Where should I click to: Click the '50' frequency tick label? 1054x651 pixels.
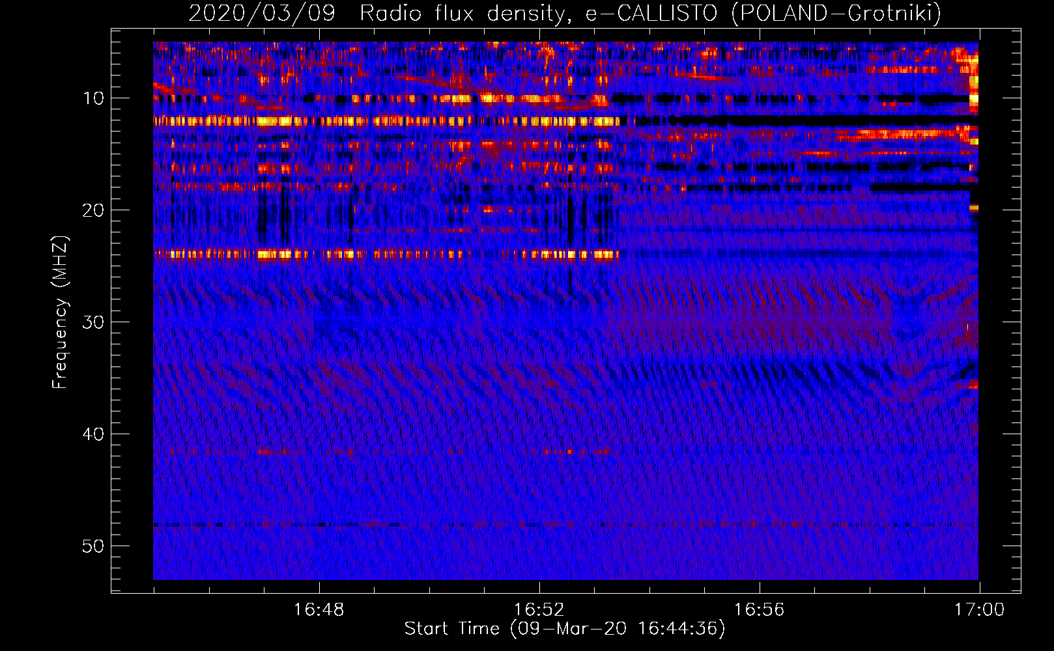coord(94,546)
